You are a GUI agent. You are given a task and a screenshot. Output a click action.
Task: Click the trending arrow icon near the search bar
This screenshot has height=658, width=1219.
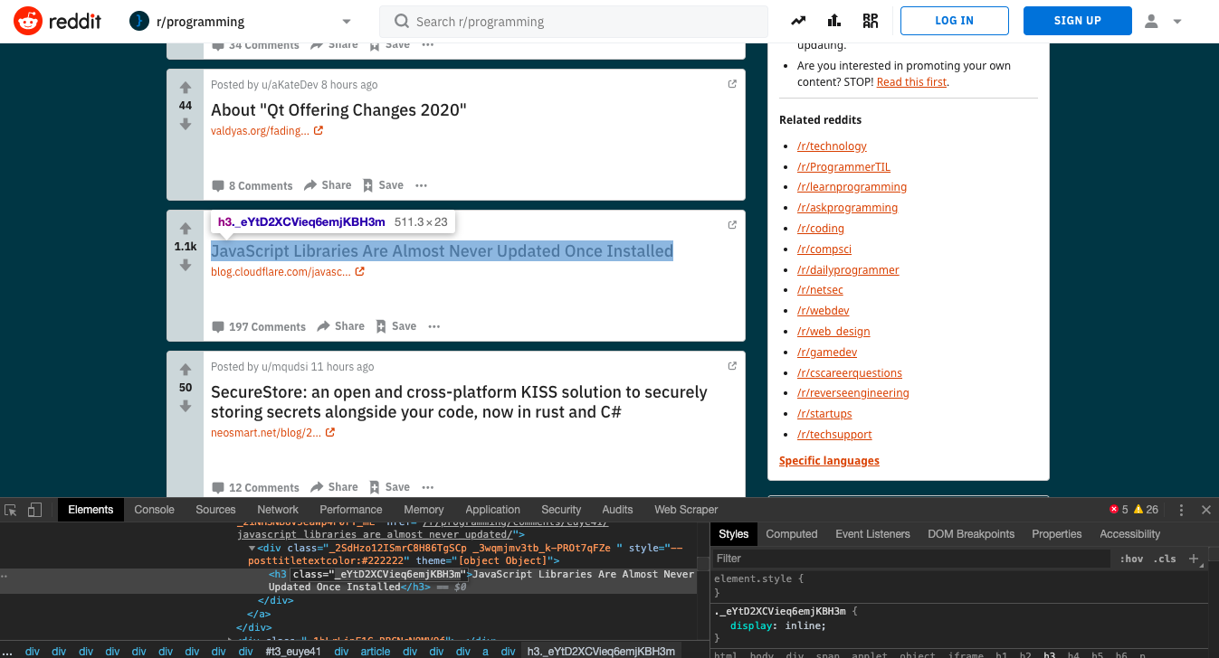tap(797, 19)
